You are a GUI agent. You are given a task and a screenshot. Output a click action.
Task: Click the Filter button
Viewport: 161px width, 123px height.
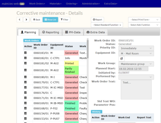pyautogui.click(x=65, y=19)
